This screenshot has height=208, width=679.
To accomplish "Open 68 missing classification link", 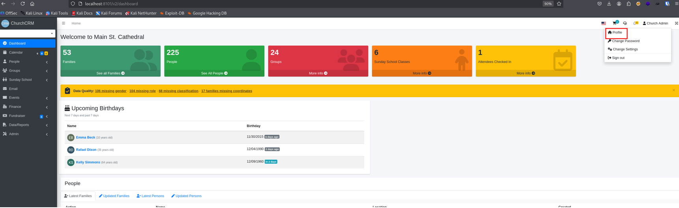I will pyautogui.click(x=178, y=91).
